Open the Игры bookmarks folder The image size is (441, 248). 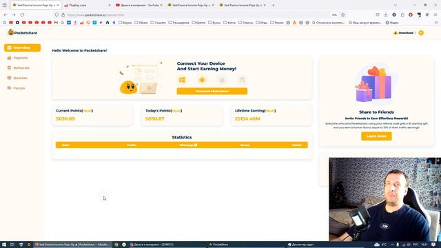(x=262, y=23)
